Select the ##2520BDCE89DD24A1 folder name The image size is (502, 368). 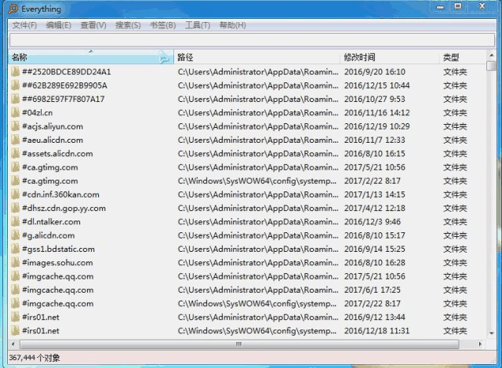[67, 71]
